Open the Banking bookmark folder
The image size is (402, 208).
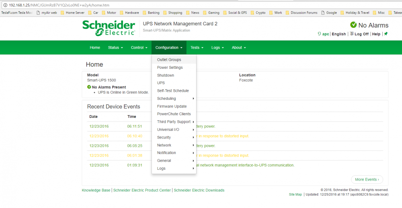[x=151, y=12]
